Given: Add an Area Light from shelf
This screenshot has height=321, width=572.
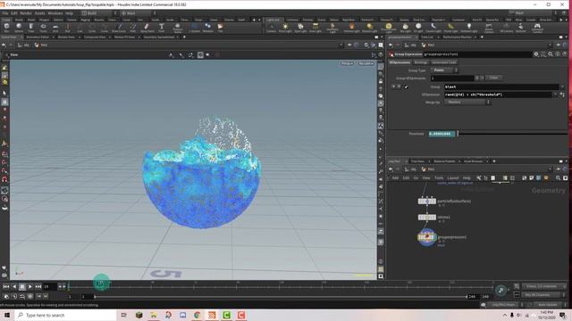Looking at the screenshot, I should [315, 28].
